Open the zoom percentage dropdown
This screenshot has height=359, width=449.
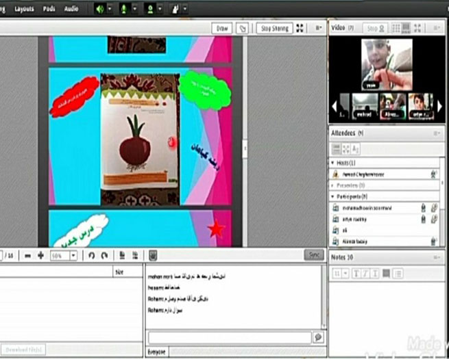[x=73, y=255]
